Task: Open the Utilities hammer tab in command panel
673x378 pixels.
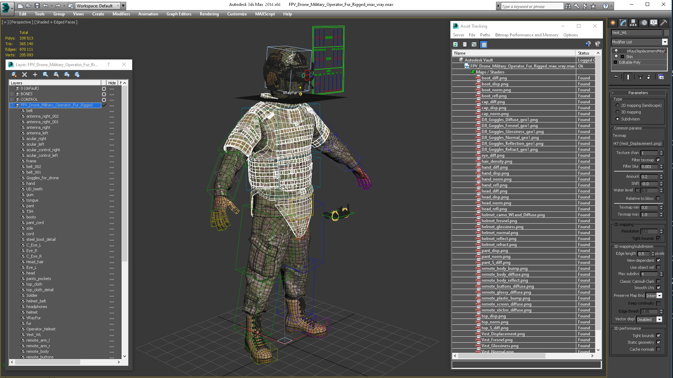Action: [664, 23]
